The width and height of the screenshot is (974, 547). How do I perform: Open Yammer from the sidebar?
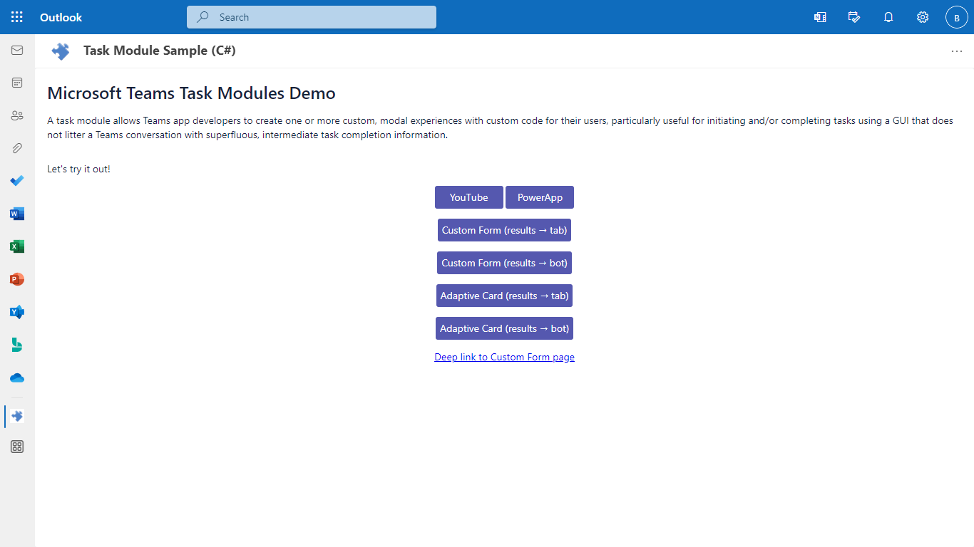[17, 312]
